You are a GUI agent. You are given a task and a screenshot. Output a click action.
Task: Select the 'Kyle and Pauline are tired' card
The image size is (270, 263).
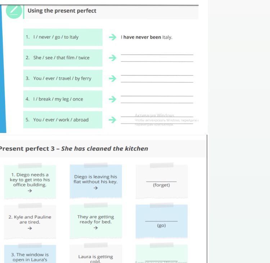(x=30, y=222)
